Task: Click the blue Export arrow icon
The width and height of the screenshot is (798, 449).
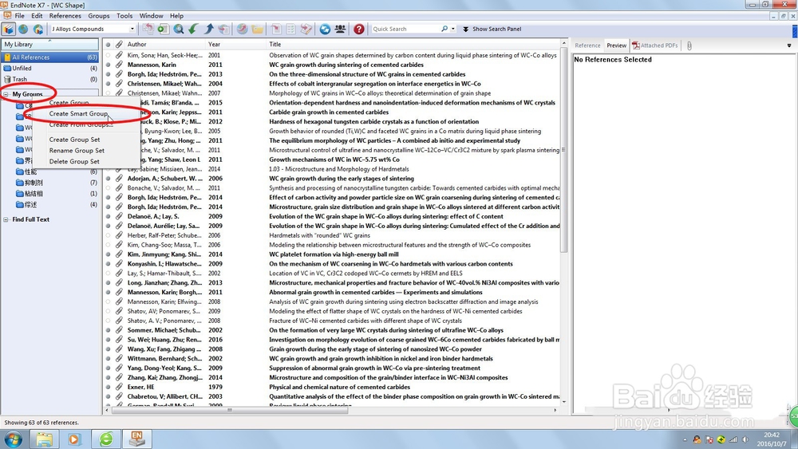Action: 208,29
